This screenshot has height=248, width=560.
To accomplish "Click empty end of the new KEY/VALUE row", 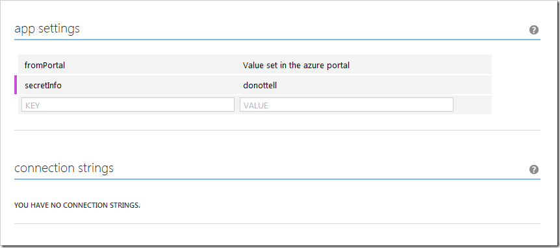I will click(x=473, y=105).
